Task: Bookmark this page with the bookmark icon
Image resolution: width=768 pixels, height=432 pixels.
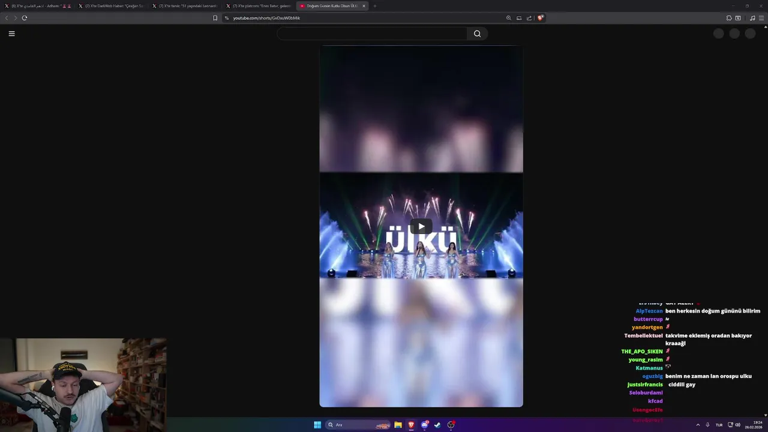Action: [215, 18]
